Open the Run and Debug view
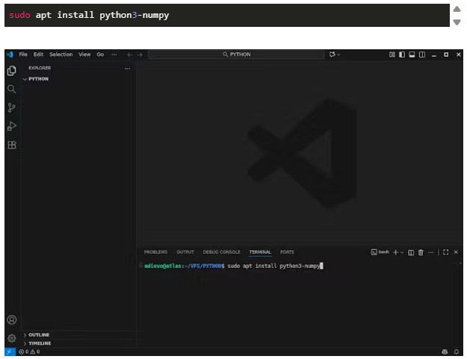Screen dimensions: 467x359 (x=11, y=126)
